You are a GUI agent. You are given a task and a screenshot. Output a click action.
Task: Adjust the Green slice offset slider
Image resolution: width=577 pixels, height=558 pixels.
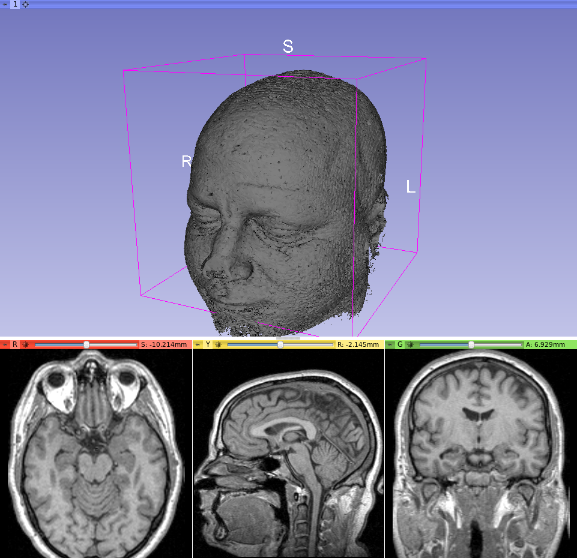(x=472, y=344)
